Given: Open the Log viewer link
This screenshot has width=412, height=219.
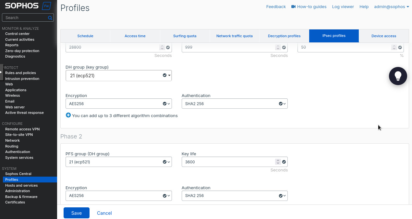Looking at the screenshot, I should 343,6.
